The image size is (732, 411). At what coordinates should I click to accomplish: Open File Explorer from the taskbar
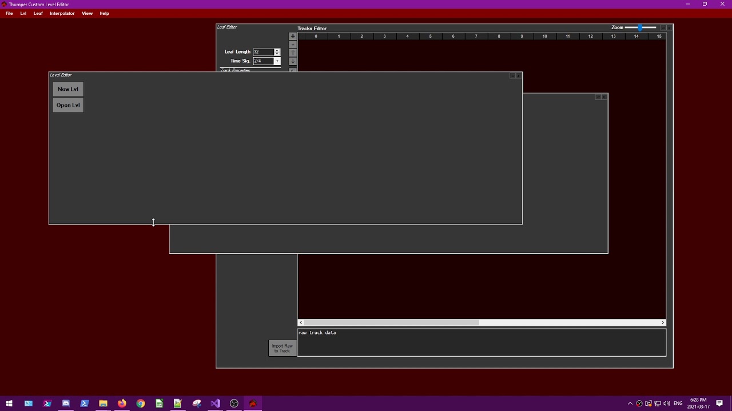[103, 404]
